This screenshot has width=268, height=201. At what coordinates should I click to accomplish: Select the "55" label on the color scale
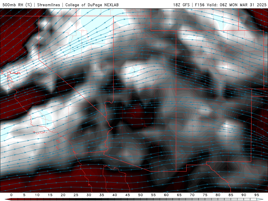[x=153, y=195]
